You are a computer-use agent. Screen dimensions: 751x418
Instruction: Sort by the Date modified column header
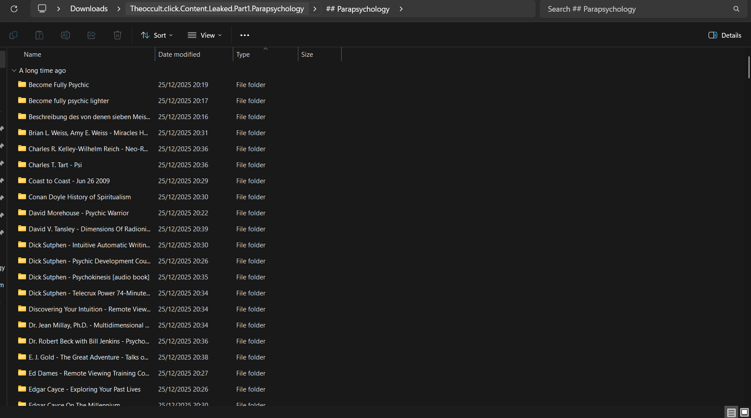[x=179, y=55]
